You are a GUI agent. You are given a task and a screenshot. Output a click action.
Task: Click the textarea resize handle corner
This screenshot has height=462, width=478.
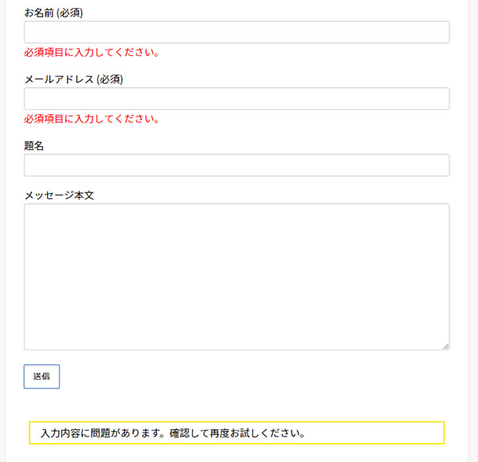click(446, 346)
